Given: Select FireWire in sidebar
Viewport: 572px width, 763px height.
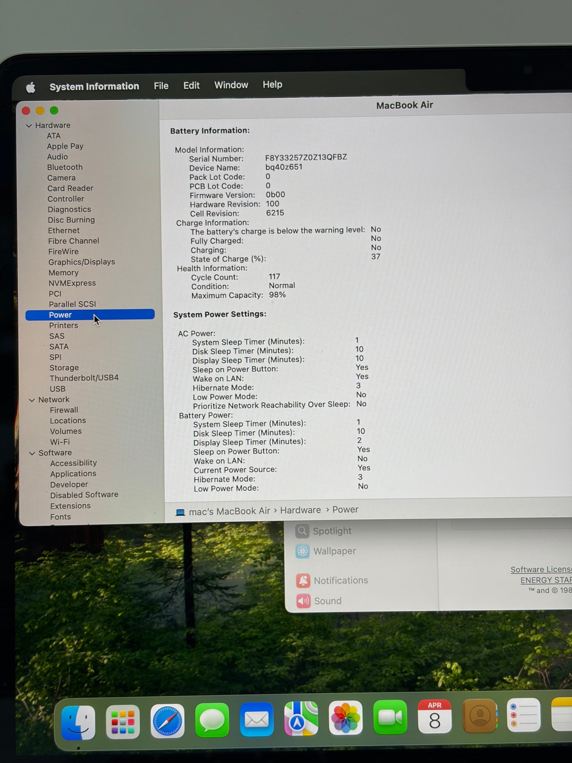Looking at the screenshot, I should click(63, 251).
